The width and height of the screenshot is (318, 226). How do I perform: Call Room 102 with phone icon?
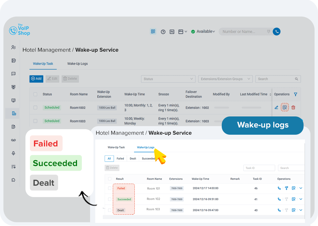(279, 199)
